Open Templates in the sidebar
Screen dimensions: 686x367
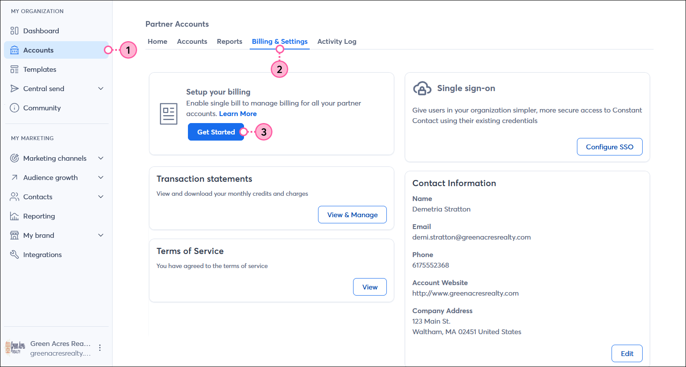pyautogui.click(x=56, y=69)
